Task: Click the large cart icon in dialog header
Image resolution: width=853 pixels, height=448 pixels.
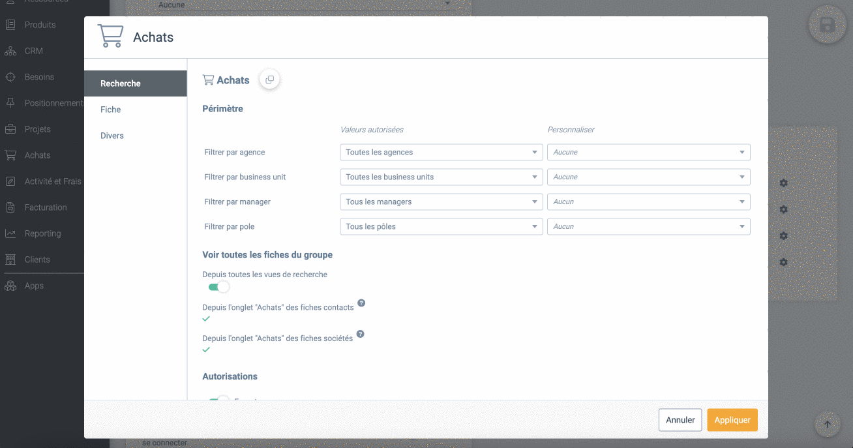Action: tap(110, 37)
